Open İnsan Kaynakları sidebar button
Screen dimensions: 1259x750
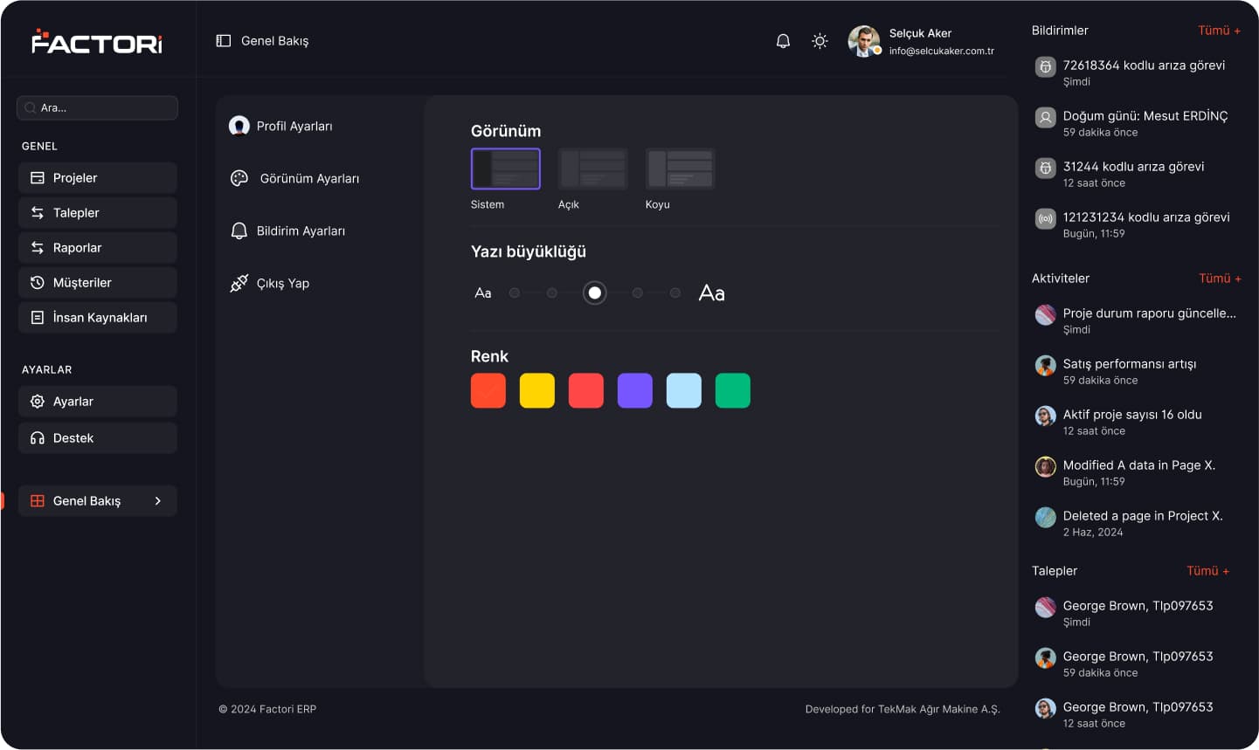point(98,318)
